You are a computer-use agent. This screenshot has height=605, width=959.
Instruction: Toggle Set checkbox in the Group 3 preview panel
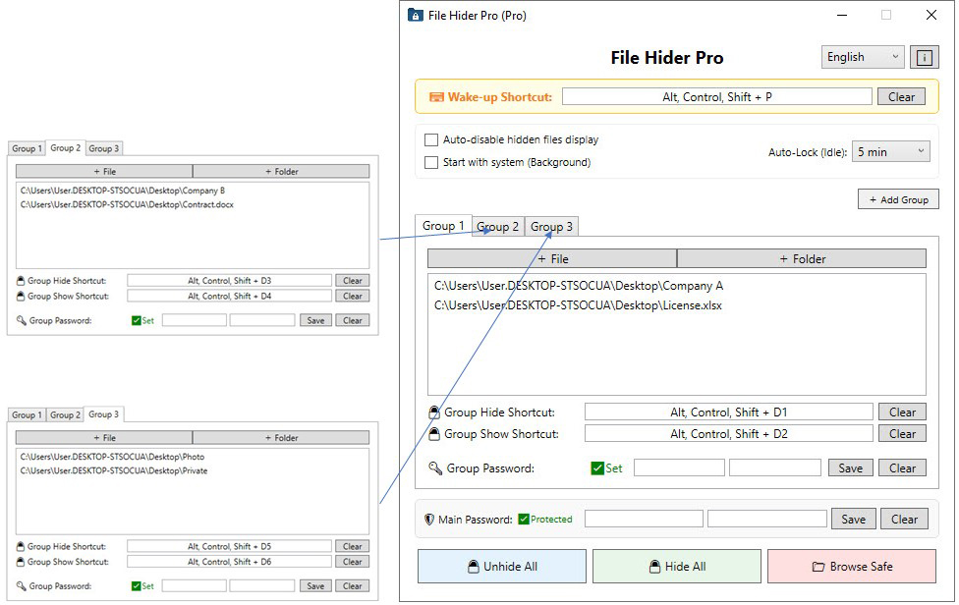(137, 586)
